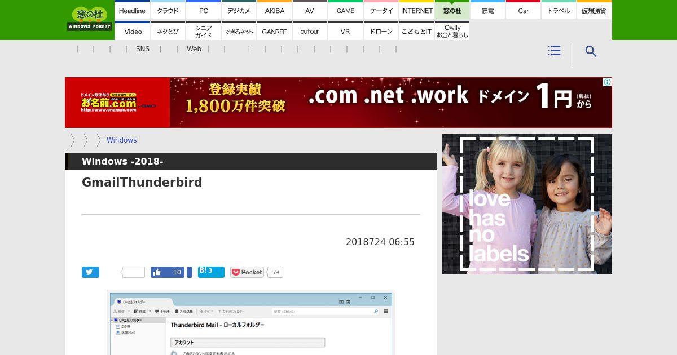677x355 pixels.
Task: Select the 窓の杜 tab
Action: 452,10
